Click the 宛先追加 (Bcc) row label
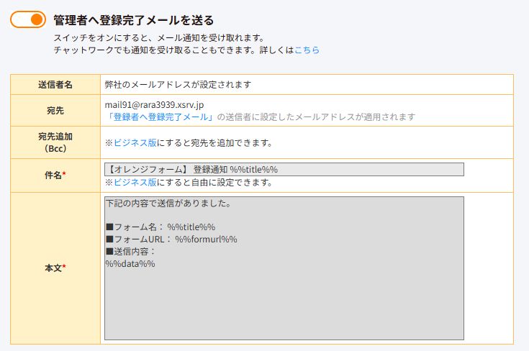Viewport: 529px width, 351px height. pos(55,142)
